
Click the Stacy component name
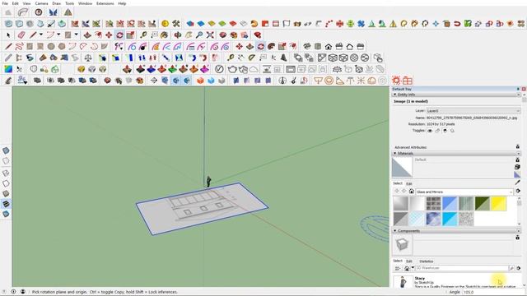[419, 278]
